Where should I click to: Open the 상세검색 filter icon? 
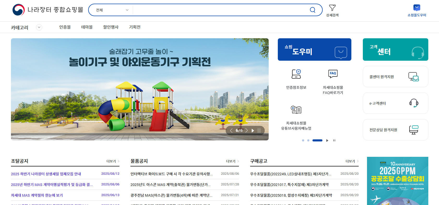[332, 8]
